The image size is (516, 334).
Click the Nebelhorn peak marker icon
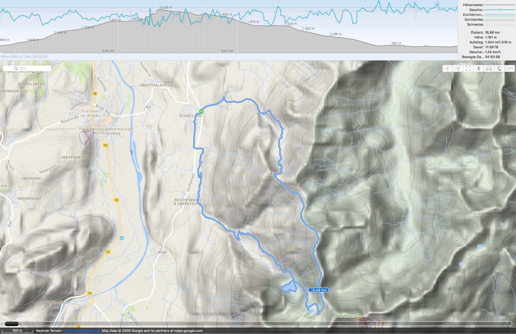pos(358,316)
